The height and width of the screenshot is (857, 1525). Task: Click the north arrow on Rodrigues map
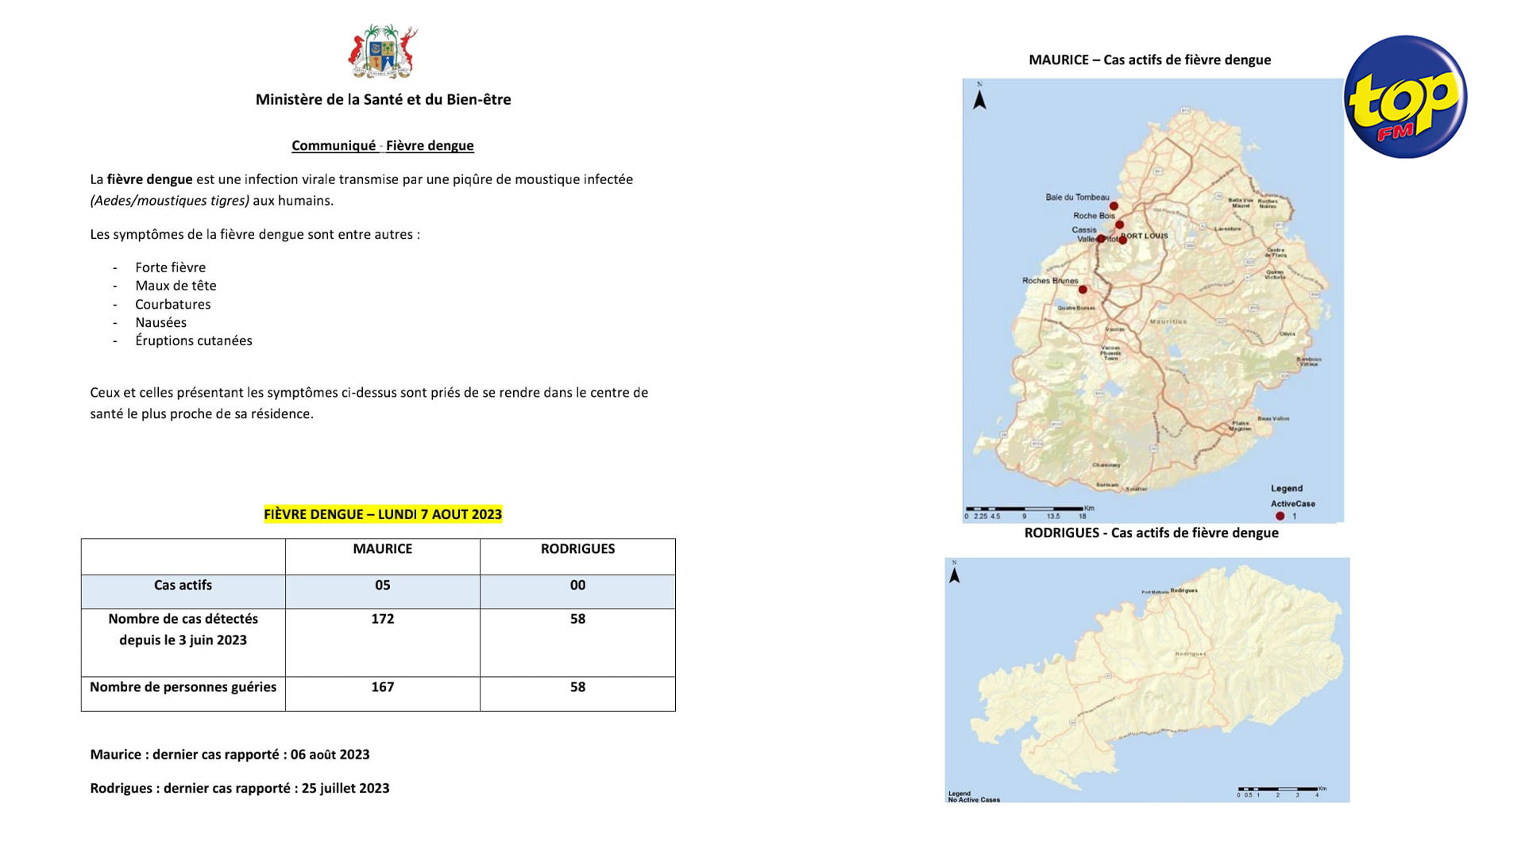[955, 572]
